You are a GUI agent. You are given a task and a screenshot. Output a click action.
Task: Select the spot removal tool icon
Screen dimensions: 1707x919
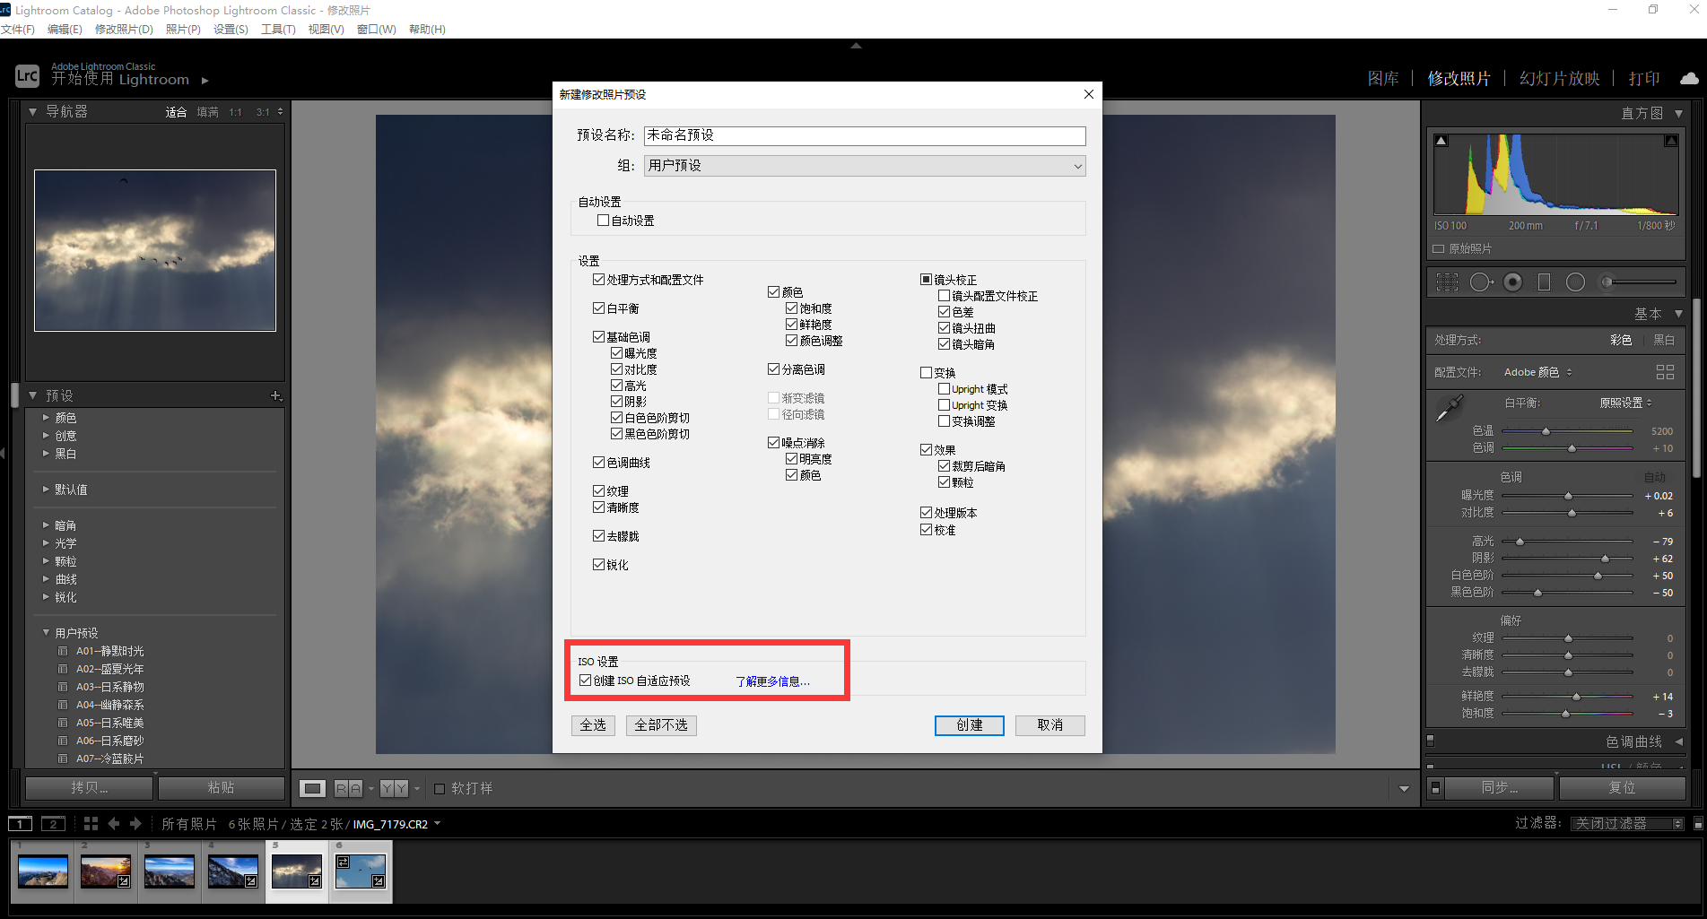(1481, 282)
